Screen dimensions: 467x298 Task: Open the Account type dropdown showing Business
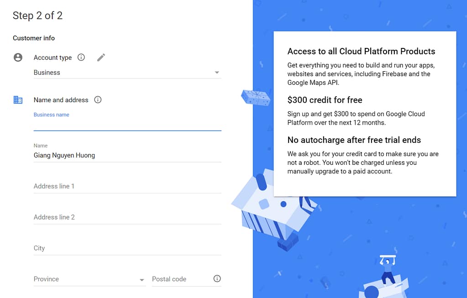coord(127,73)
